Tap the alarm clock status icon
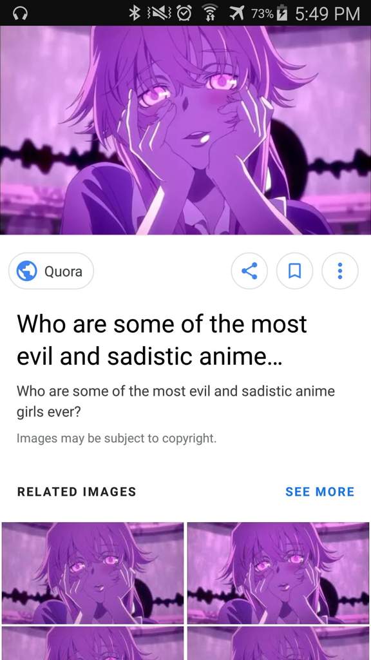The image size is (371, 660). pyautogui.click(x=184, y=14)
